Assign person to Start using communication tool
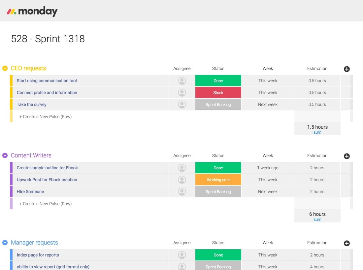Viewport: 363px width, 270px height. (x=182, y=81)
